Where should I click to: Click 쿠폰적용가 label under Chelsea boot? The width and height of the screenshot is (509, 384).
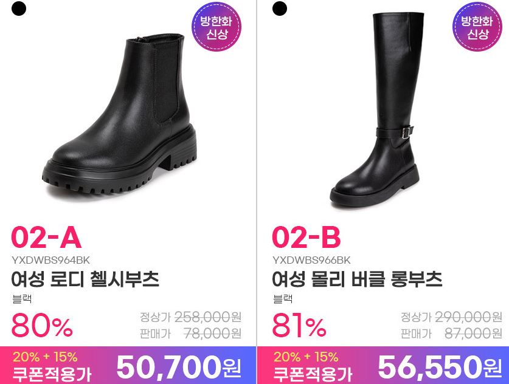52,374
